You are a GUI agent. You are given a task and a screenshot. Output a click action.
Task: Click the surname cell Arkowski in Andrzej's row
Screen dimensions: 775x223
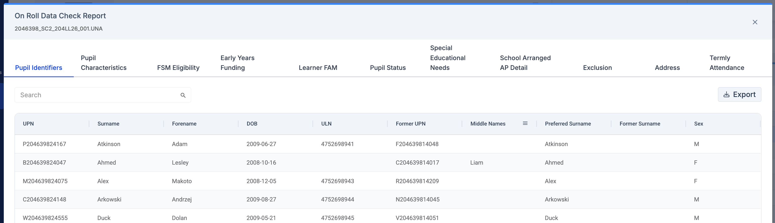tap(109, 200)
